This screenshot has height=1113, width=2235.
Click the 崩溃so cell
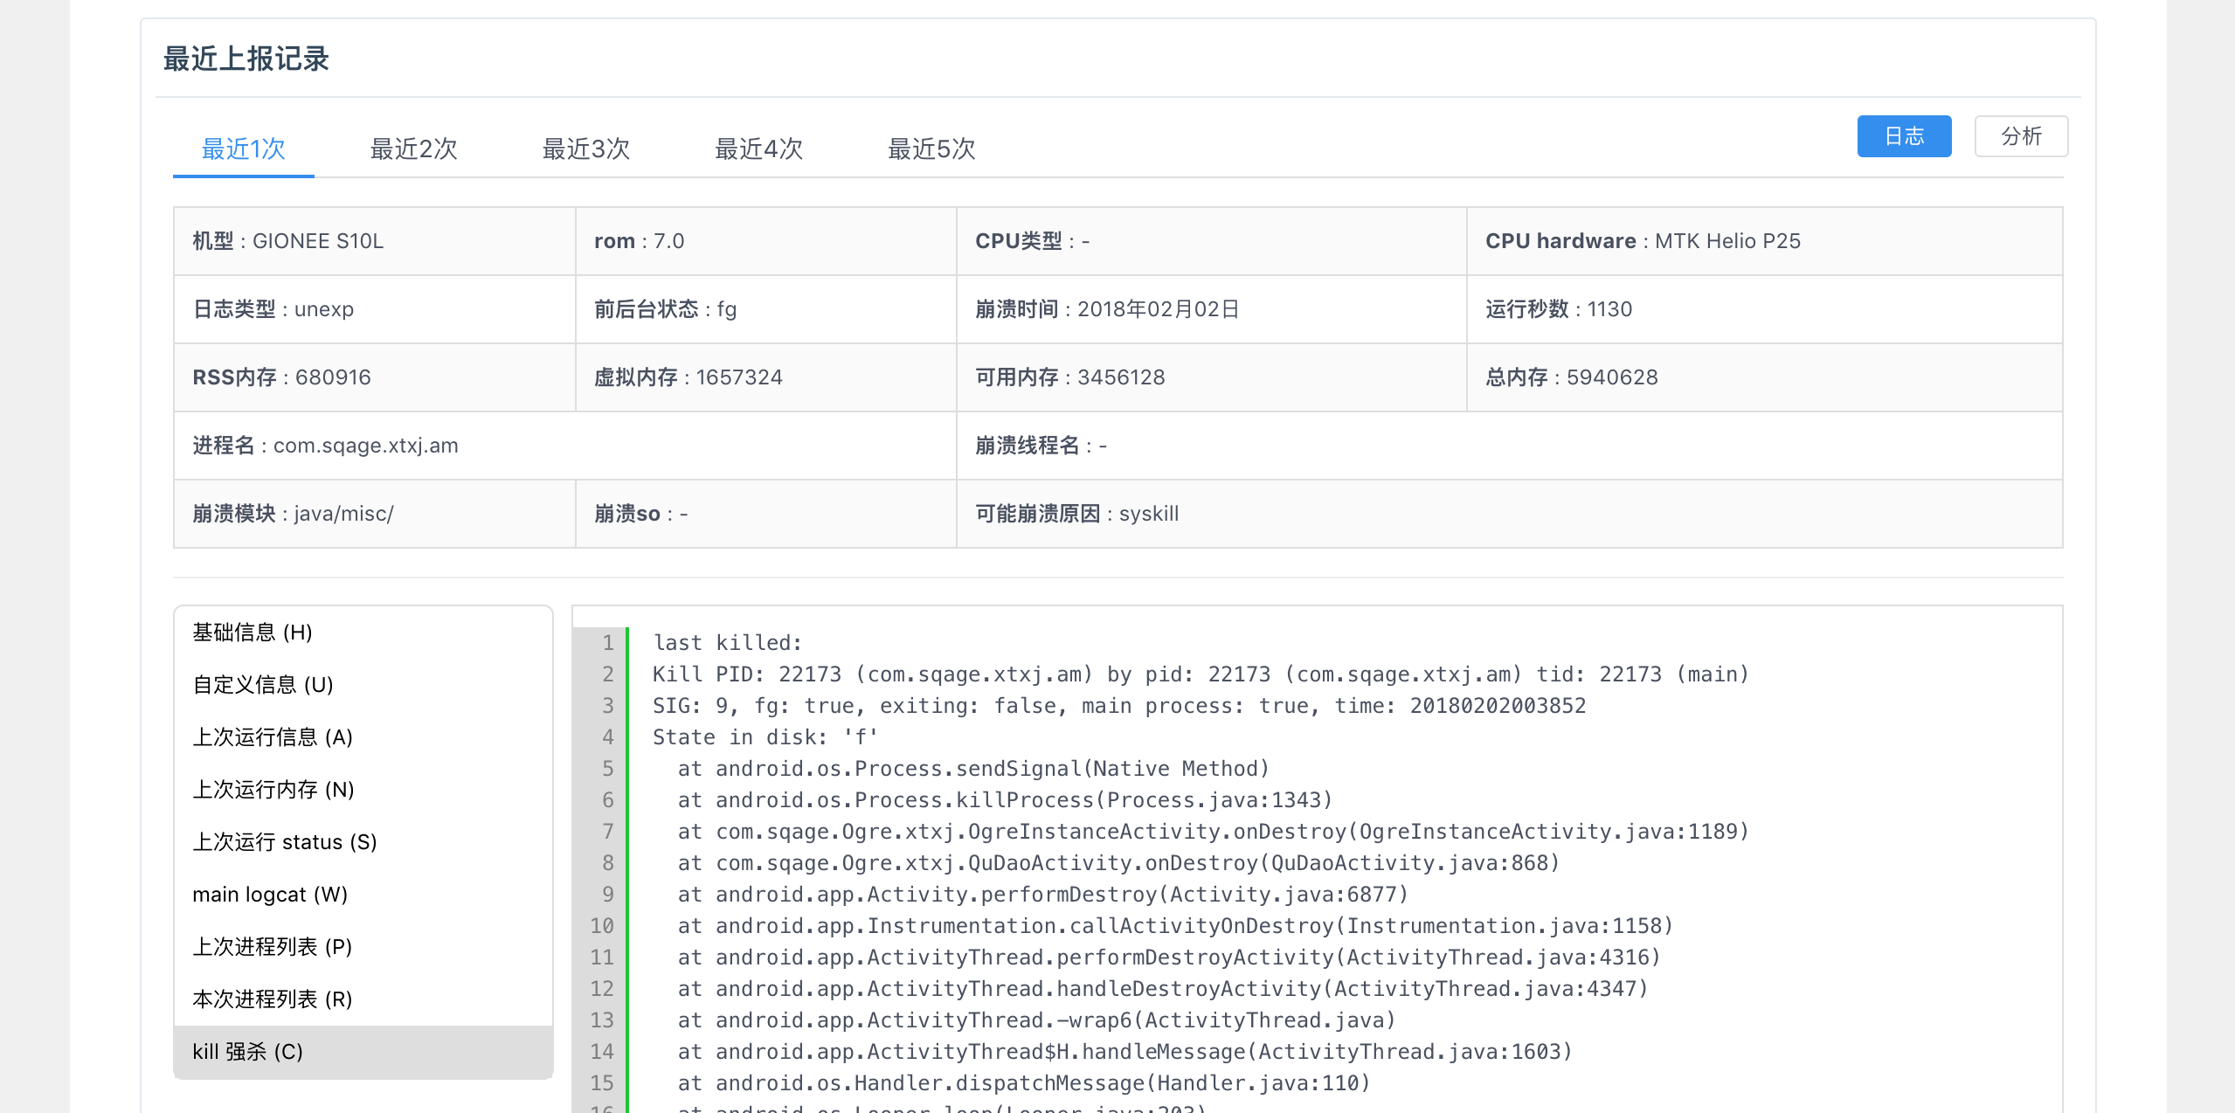766,514
